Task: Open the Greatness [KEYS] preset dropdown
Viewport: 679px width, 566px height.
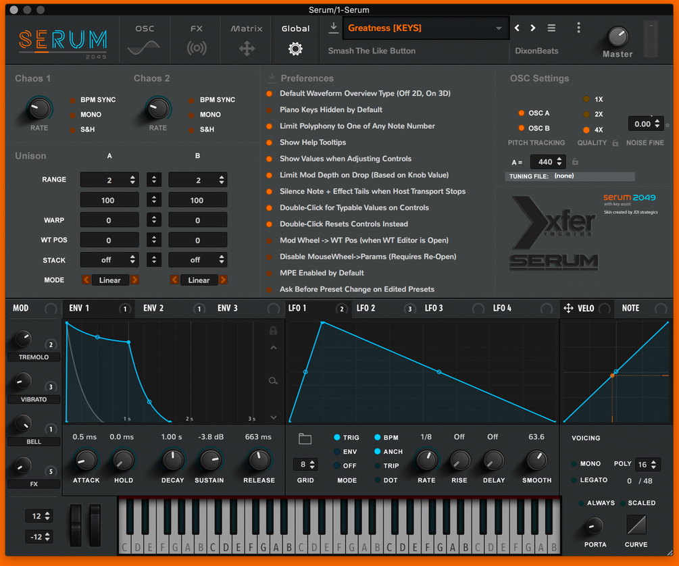Action: pyautogui.click(x=426, y=28)
